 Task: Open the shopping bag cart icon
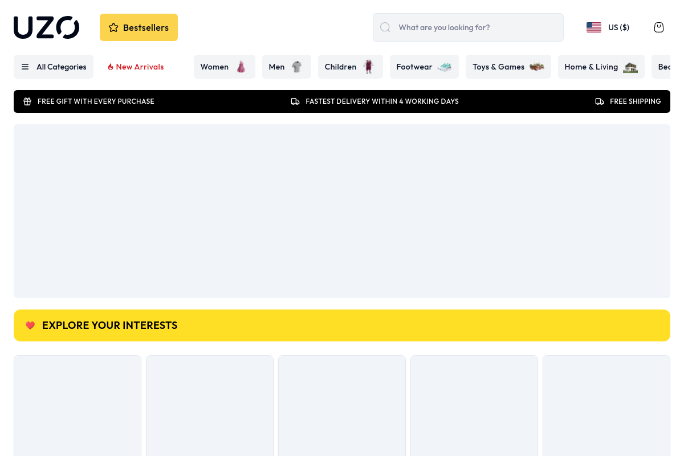[658, 27]
